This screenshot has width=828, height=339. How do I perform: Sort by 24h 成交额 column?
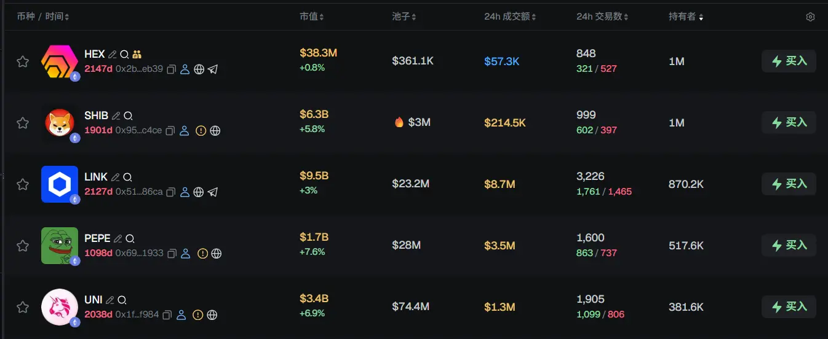coord(511,17)
